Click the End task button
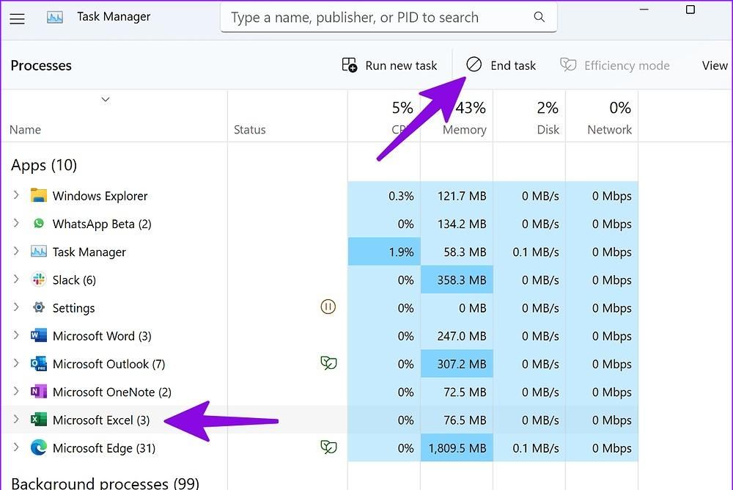 tap(501, 65)
